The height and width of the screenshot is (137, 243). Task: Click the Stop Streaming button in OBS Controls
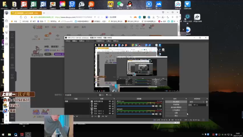click(x=176, y=102)
